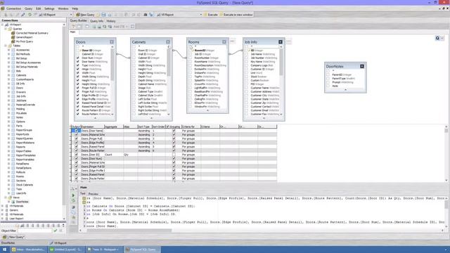Click the connect plug icon in toolbar
The height and width of the screenshot is (253, 450).
coord(23,15)
